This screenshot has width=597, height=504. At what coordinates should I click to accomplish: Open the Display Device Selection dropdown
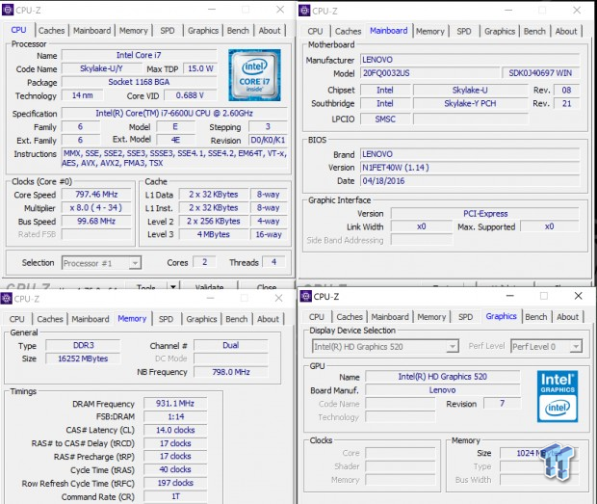click(385, 347)
